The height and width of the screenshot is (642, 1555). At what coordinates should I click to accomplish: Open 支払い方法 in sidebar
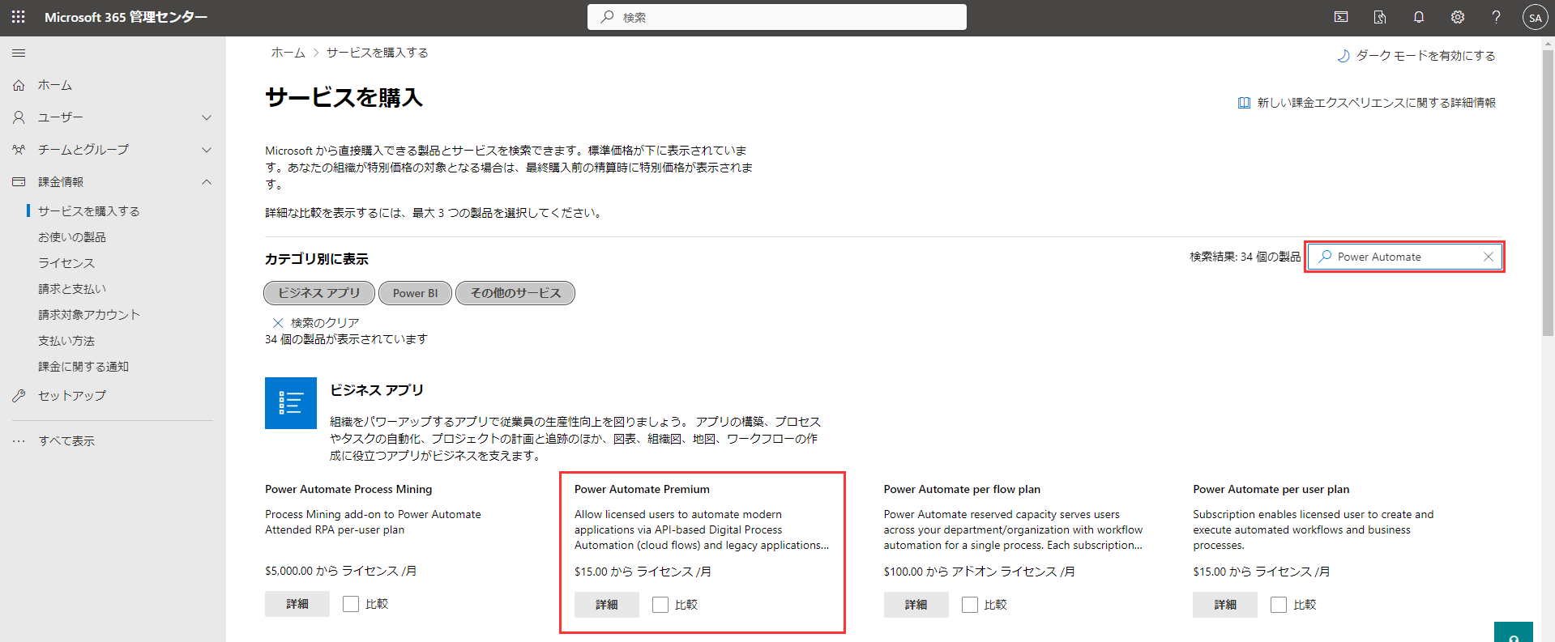pos(66,341)
